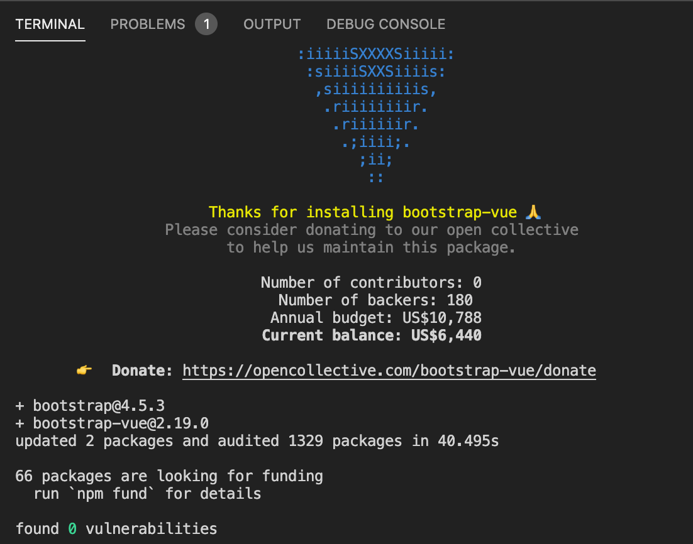Click the 'Annual budget: US$10,788' line
Viewport: 693px width, 544px height.
click(x=375, y=318)
